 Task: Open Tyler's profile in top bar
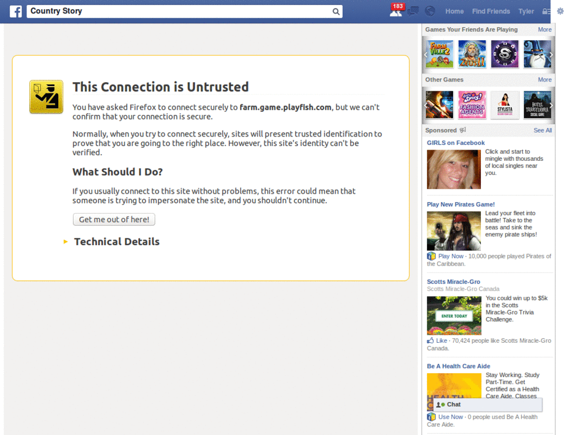[x=526, y=11]
